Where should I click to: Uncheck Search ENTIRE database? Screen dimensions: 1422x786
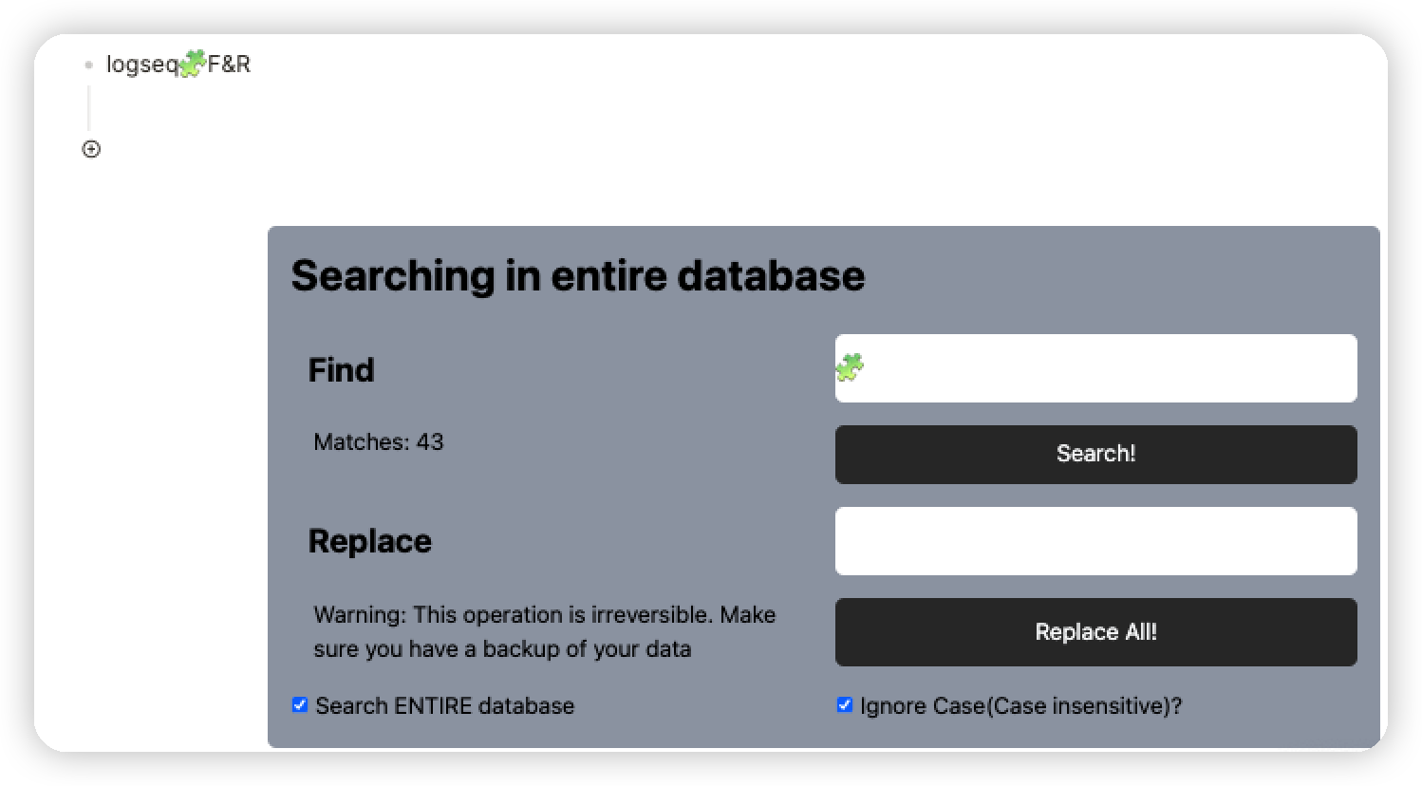pos(300,704)
